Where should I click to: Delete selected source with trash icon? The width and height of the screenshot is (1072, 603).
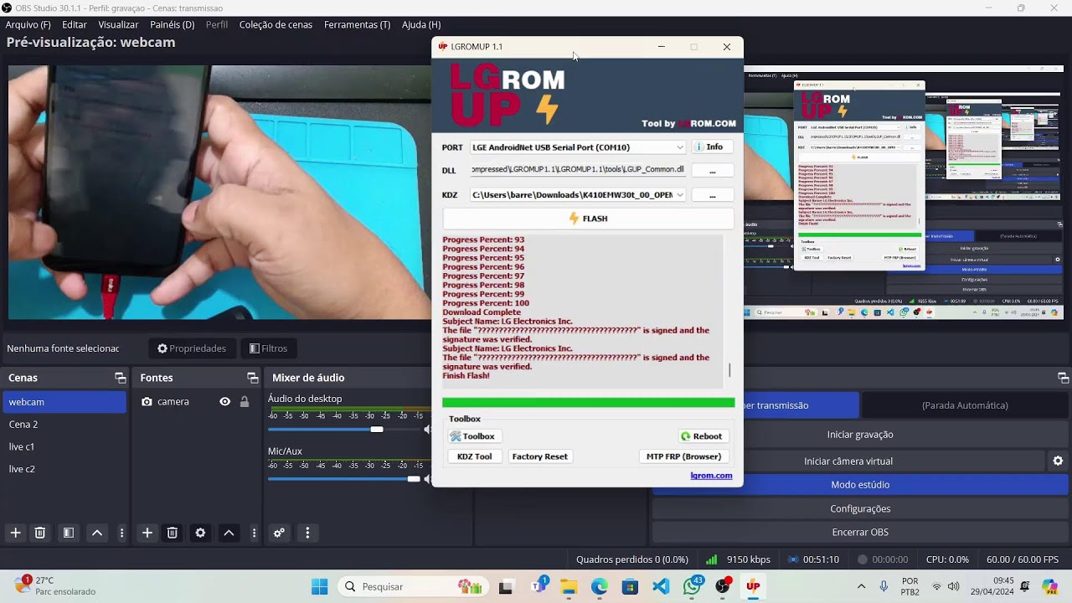(x=172, y=533)
